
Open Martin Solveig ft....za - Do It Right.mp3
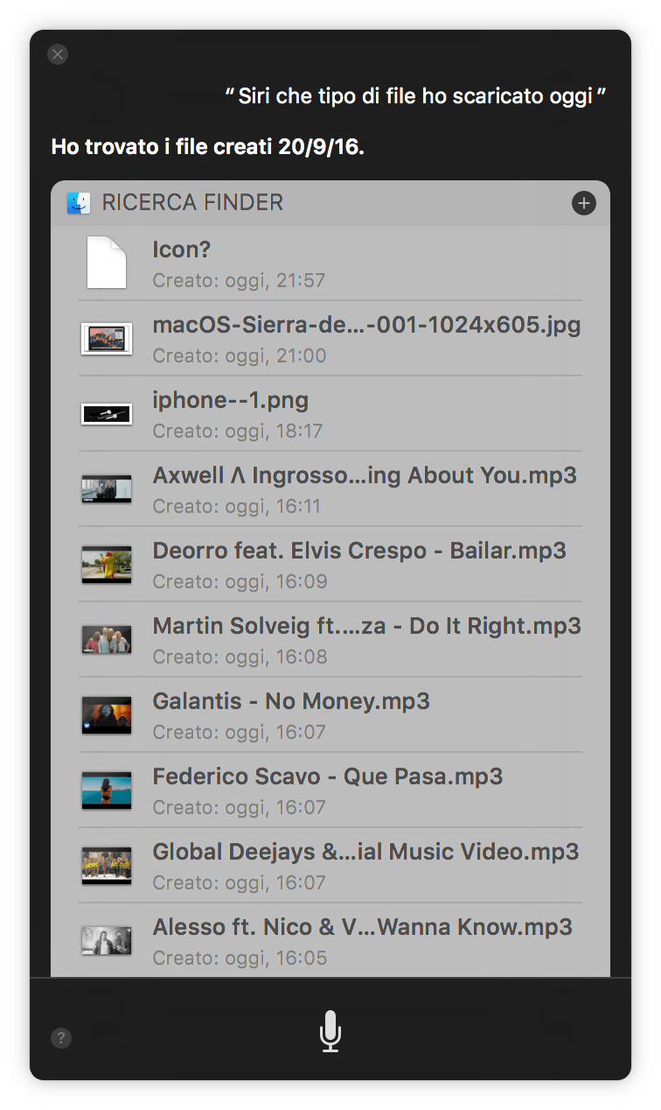pos(367,627)
